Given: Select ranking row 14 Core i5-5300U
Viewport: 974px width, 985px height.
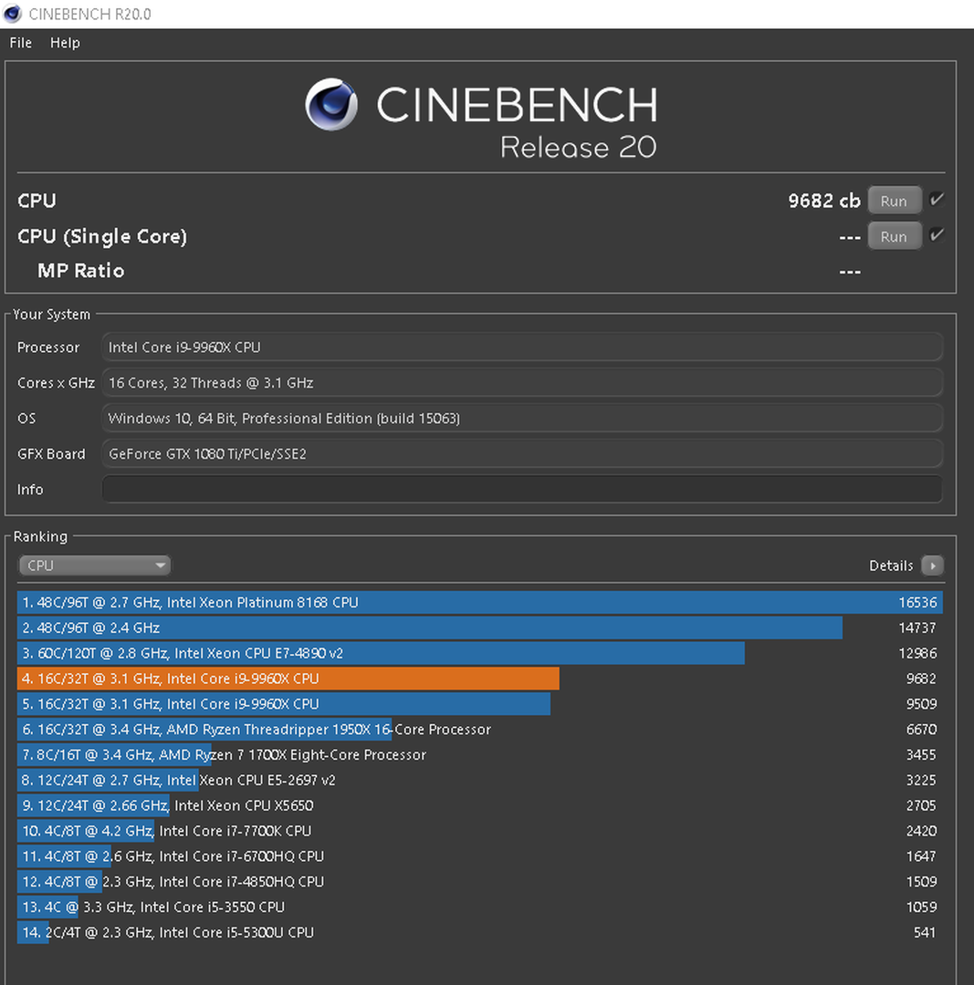Looking at the screenshot, I should tap(480, 932).
